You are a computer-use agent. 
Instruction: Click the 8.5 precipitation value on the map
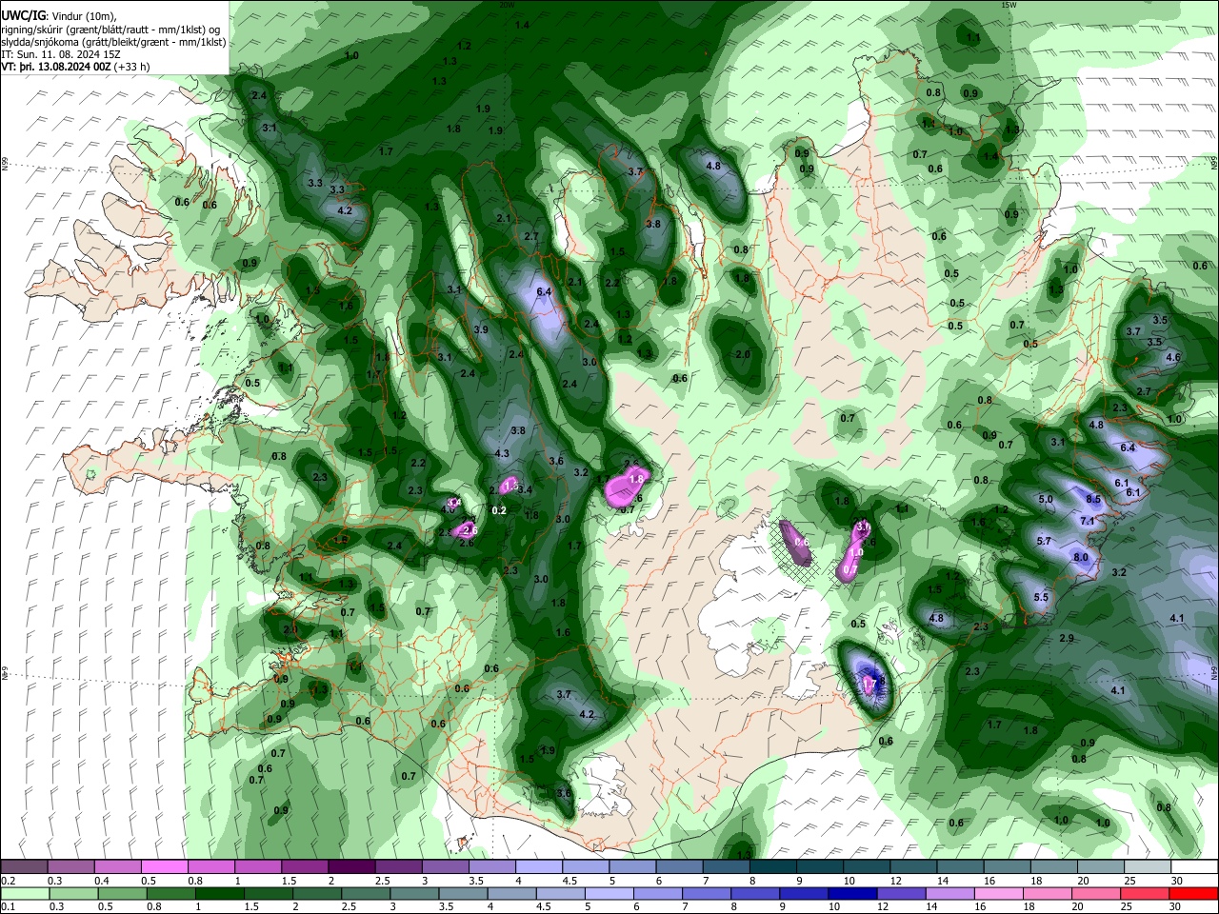[1093, 499]
